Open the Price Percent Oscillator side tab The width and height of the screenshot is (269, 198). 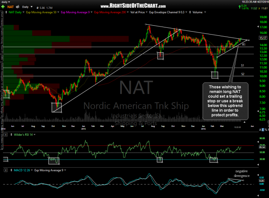pyautogui.click(x=2, y=134)
